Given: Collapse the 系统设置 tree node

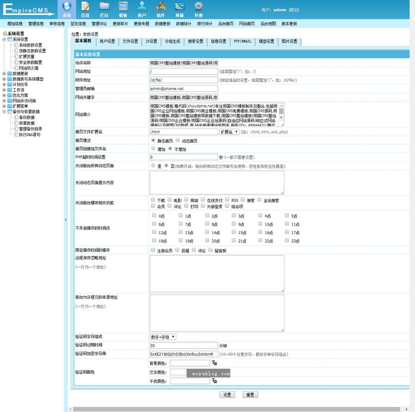Looking at the screenshot, I should click(x=4, y=39).
